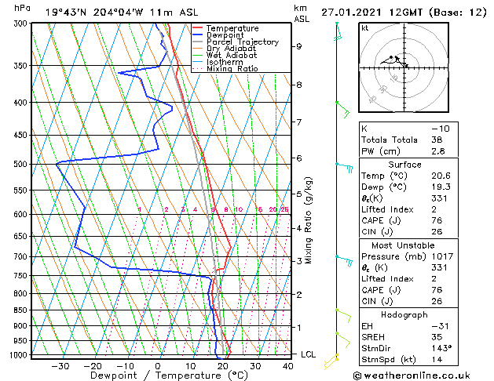The image size is (494, 381).
Task: Click the 'Surface' section heading
Action: point(404,165)
